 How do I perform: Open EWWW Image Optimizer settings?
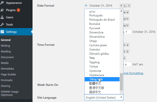[10, 93]
